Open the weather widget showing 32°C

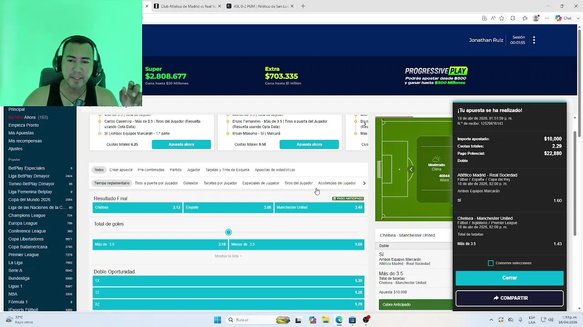(x=19, y=320)
